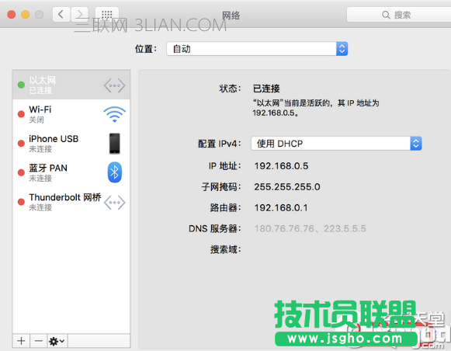Screen dimensions: 451x351
Task: Close the window with red button
Action: pos(11,15)
